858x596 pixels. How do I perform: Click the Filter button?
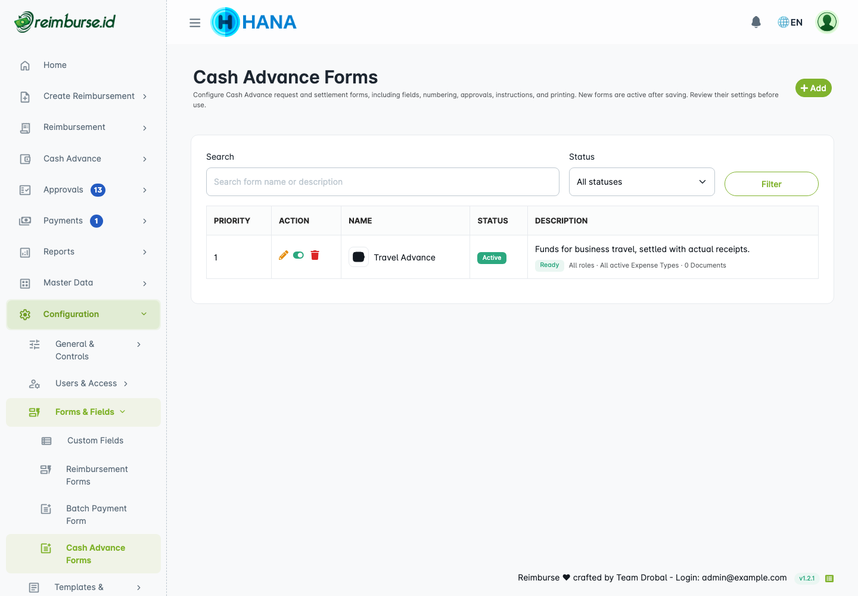pyautogui.click(x=771, y=184)
